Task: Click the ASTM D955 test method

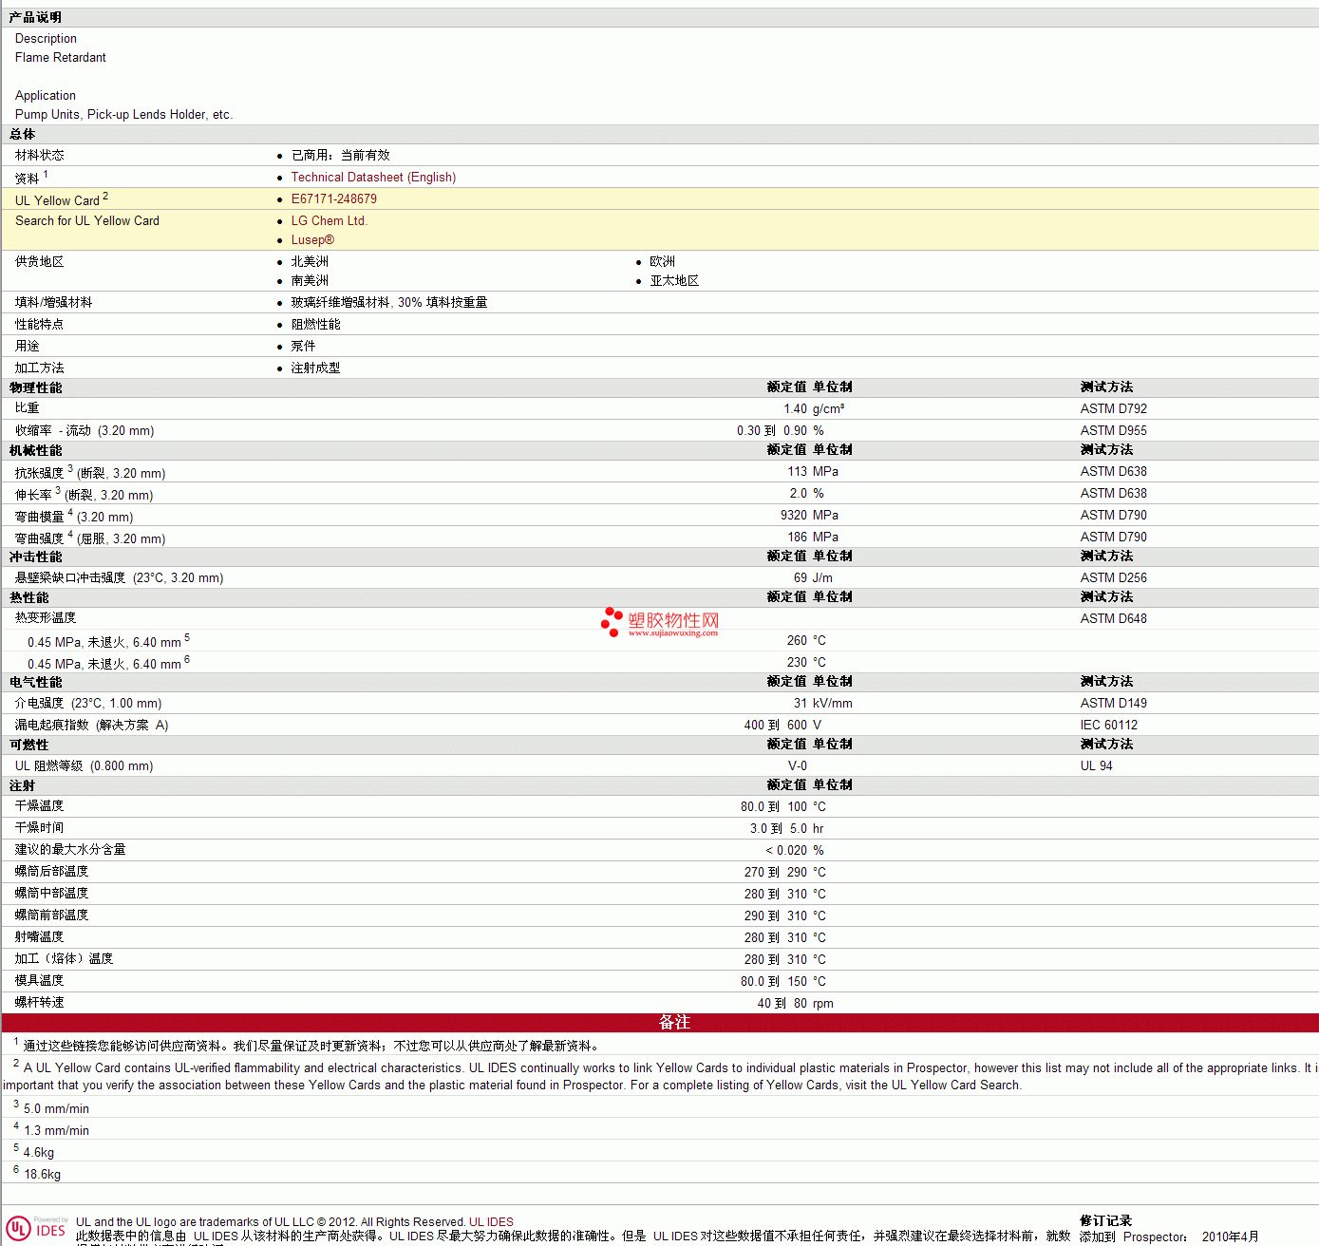Action: click(1114, 431)
